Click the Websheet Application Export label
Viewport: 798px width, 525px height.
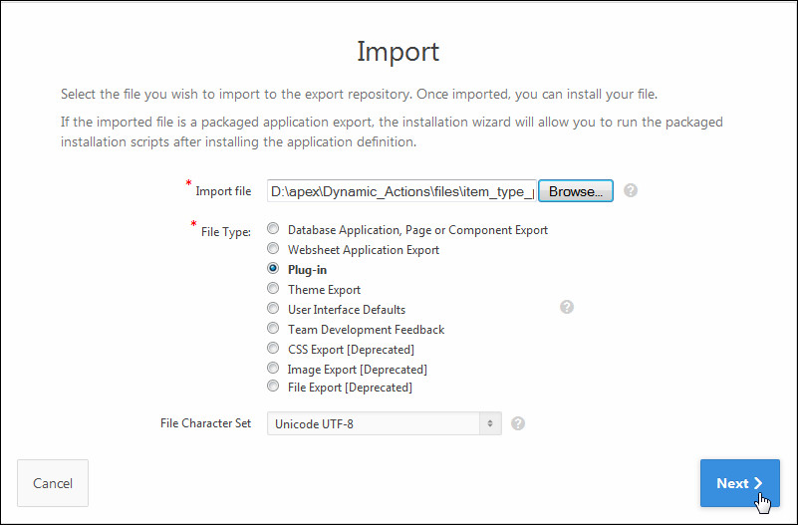(x=363, y=250)
